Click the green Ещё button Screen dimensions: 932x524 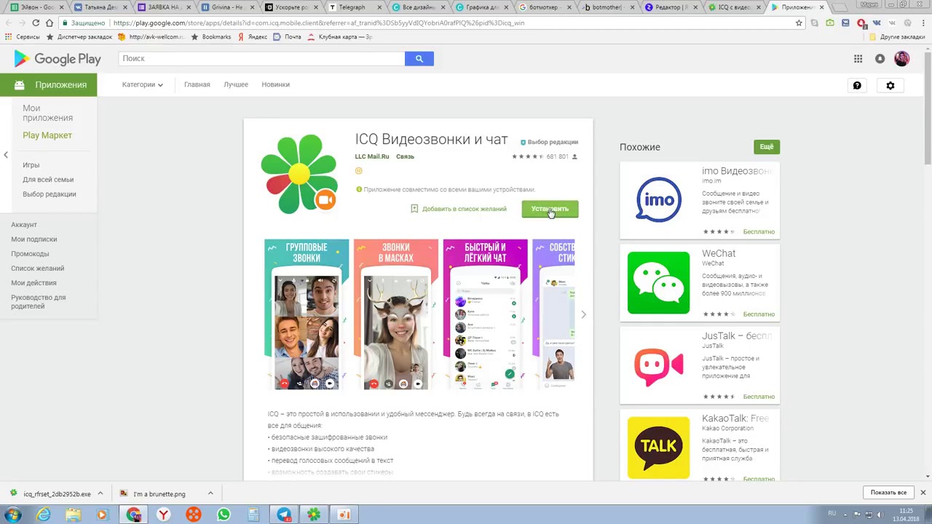click(767, 147)
